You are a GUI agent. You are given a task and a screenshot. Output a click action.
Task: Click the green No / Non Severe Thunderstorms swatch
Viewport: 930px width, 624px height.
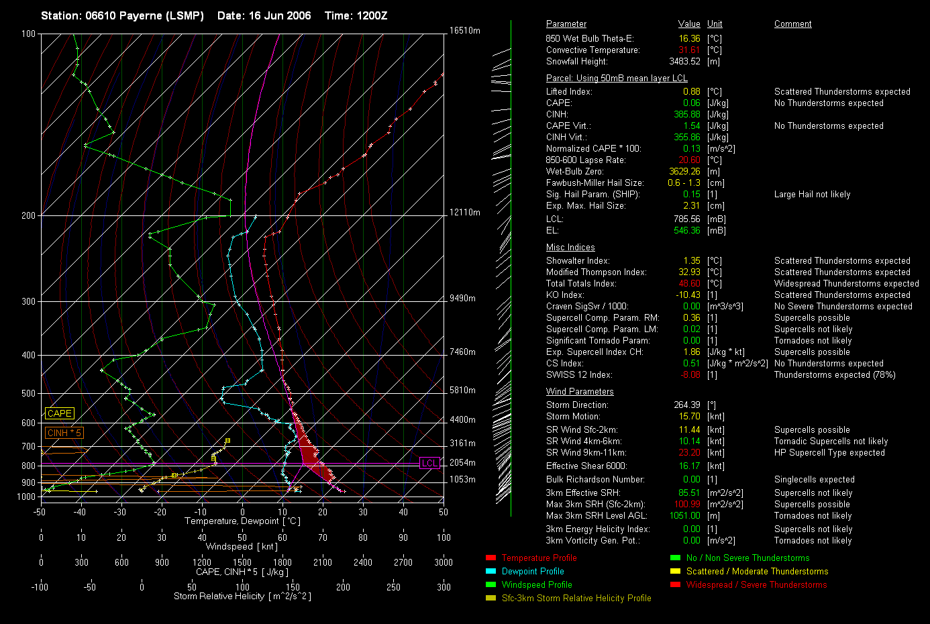click(x=675, y=558)
